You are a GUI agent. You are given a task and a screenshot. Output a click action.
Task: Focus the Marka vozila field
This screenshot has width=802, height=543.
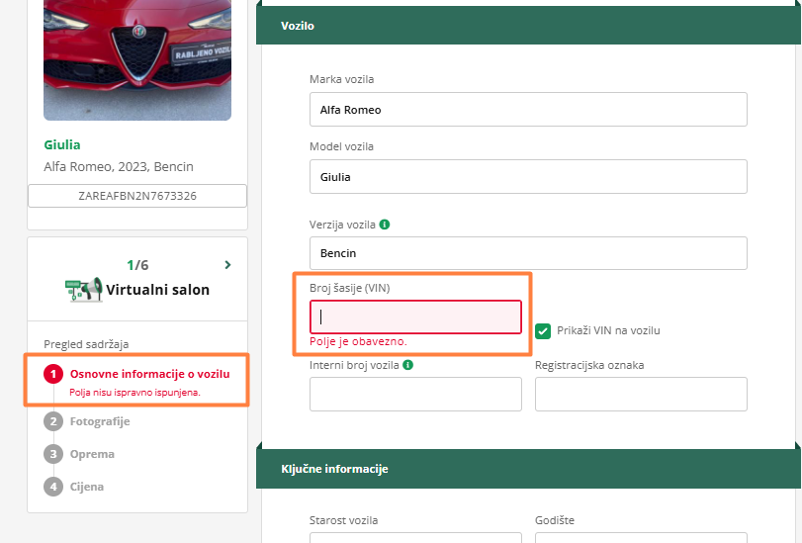(528, 110)
